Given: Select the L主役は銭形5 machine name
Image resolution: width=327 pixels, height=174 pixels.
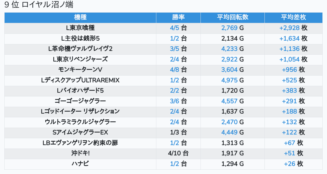Looking at the screenshot, I should (x=80, y=38).
